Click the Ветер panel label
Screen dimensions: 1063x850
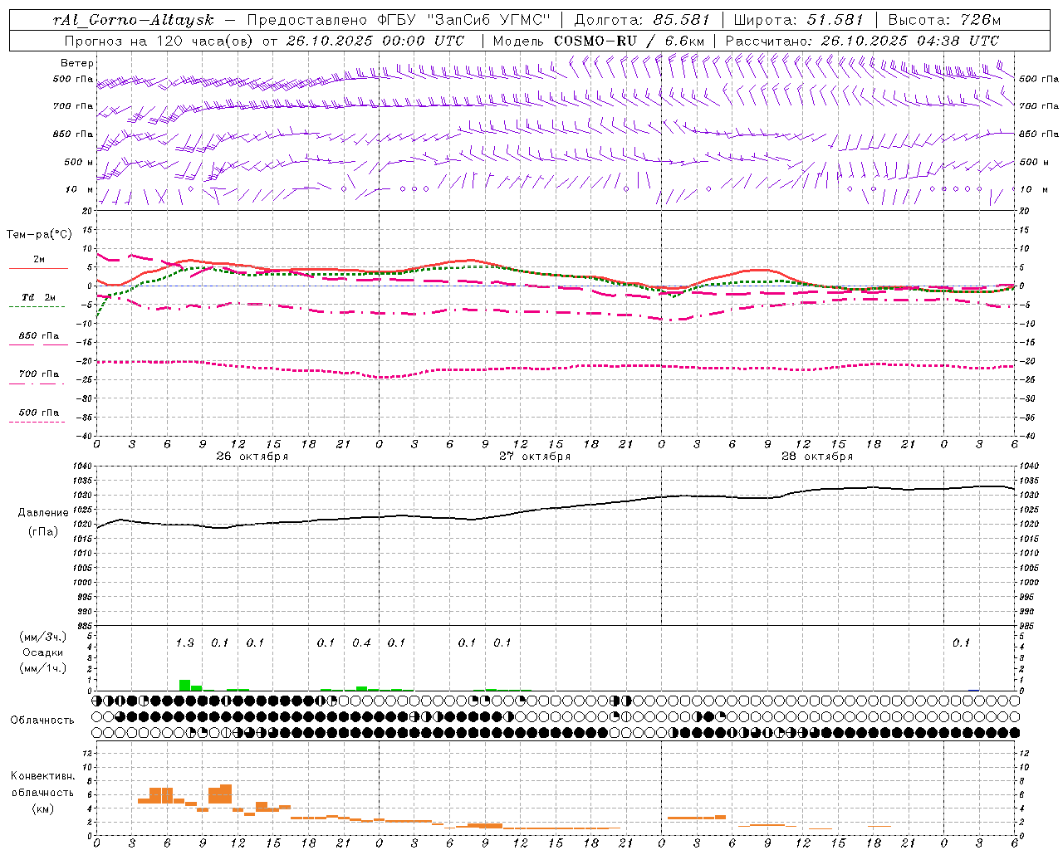77,63
